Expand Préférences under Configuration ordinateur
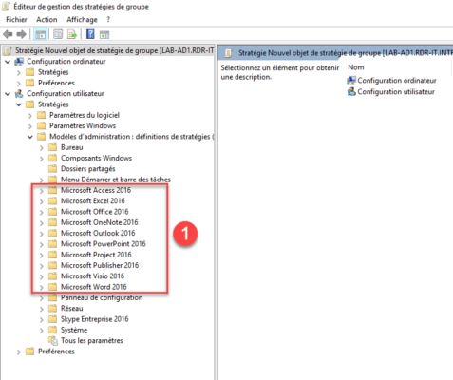Image resolution: width=453 pixels, height=380 pixels. (x=19, y=84)
